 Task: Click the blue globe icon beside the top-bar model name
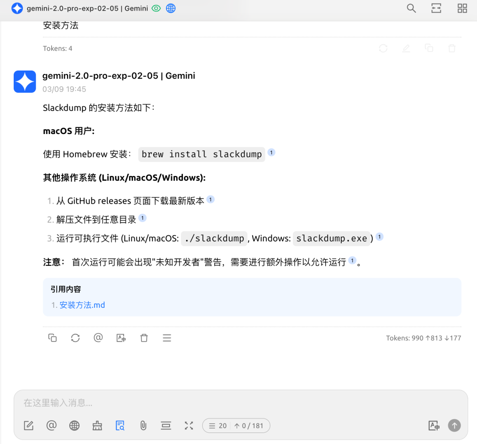(170, 8)
